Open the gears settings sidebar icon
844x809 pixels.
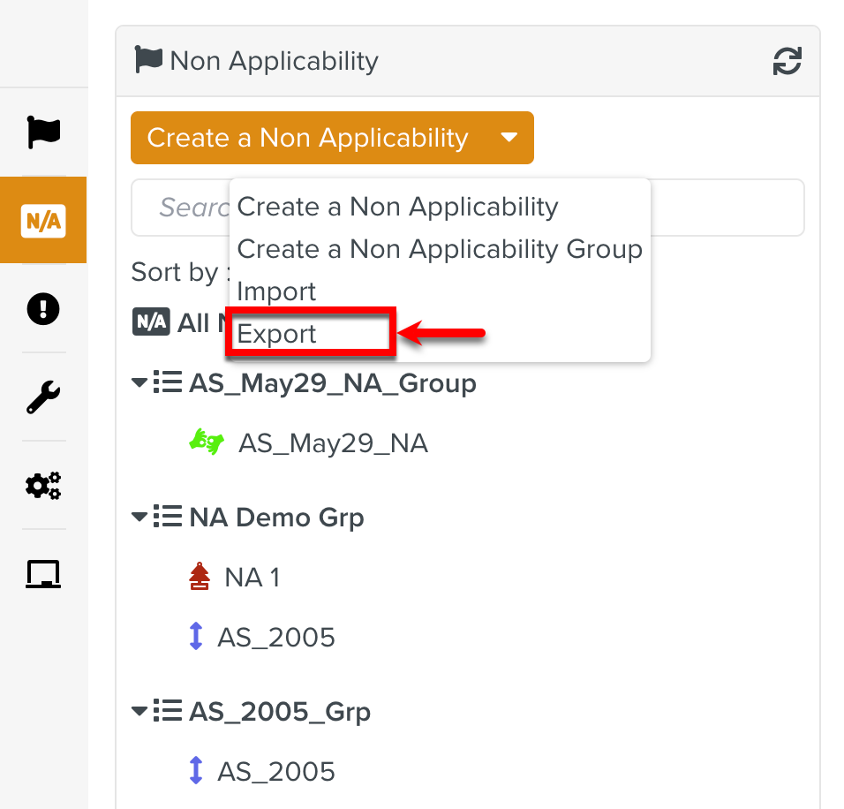click(x=43, y=486)
